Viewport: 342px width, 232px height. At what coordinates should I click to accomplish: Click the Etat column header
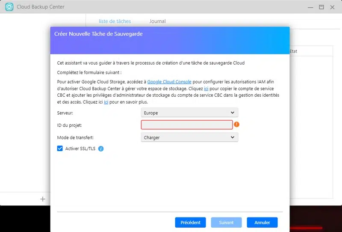point(293,51)
